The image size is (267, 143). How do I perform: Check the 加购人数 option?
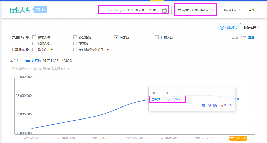[34, 44]
